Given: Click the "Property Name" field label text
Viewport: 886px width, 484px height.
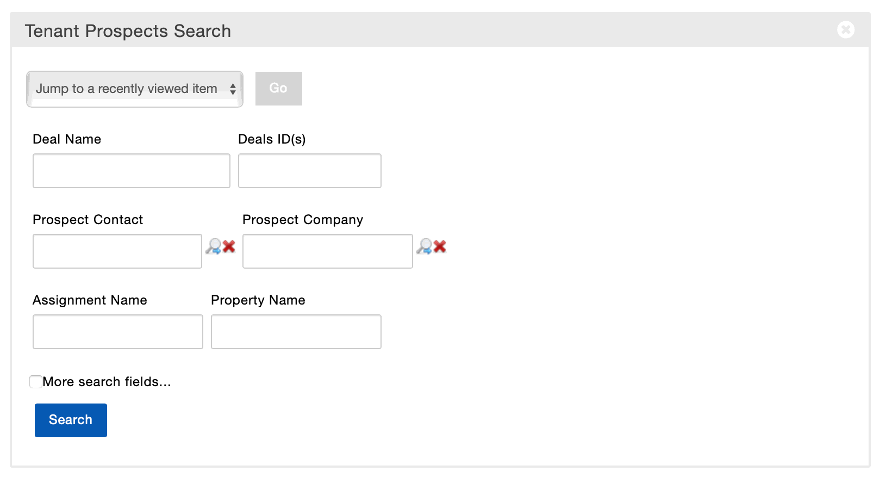Looking at the screenshot, I should [258, 300].
